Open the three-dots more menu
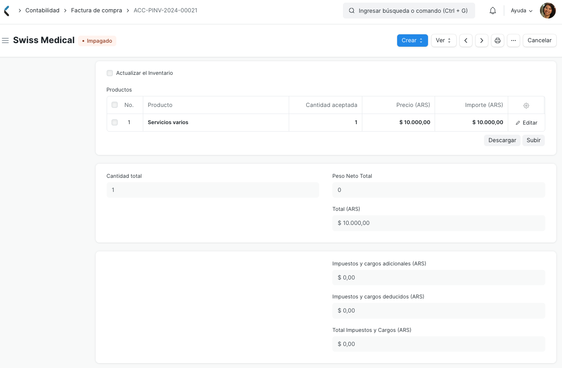The width and height of the screenshot is (562, 368). pos(514,40)
